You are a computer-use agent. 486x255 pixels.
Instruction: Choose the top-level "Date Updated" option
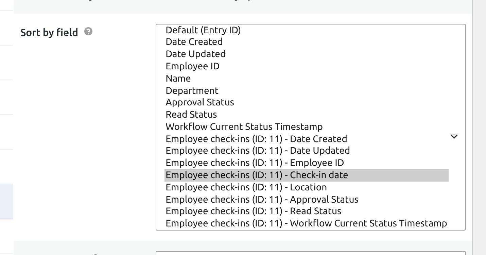[x=307, y=54]
